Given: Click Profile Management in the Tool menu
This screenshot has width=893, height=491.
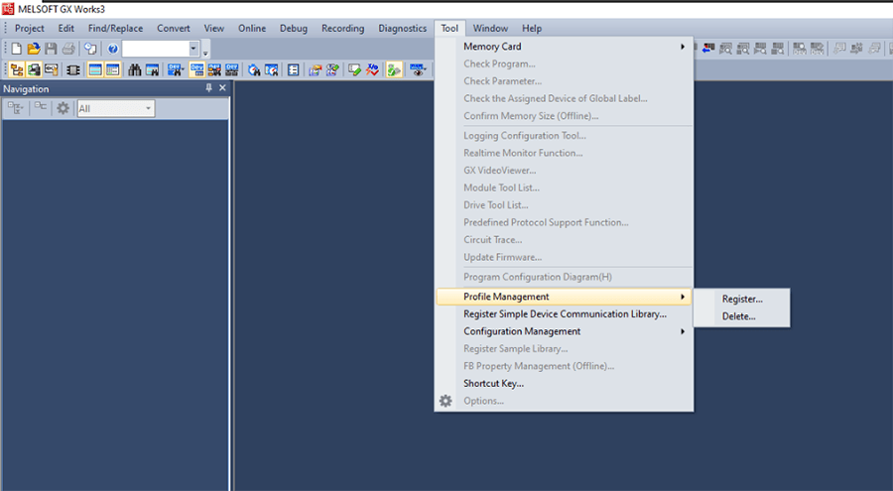Looking at the screenshot, I should [564, 297].
